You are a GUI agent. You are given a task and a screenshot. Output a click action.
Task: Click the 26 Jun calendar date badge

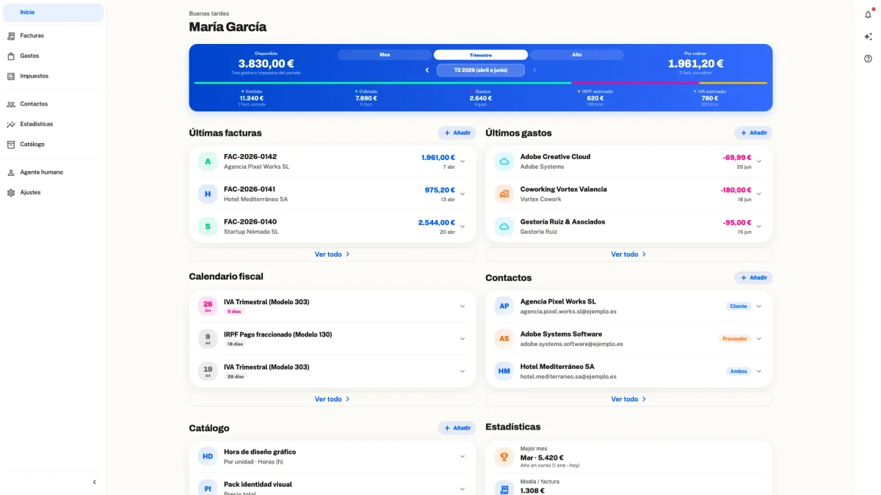(x=208, y=306)
